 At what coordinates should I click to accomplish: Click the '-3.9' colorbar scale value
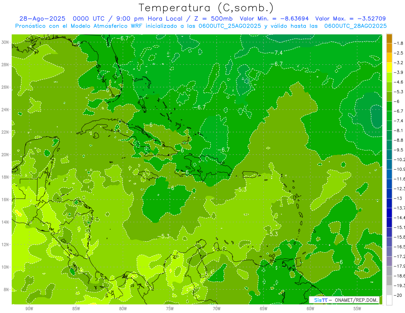tap(399, 72)
